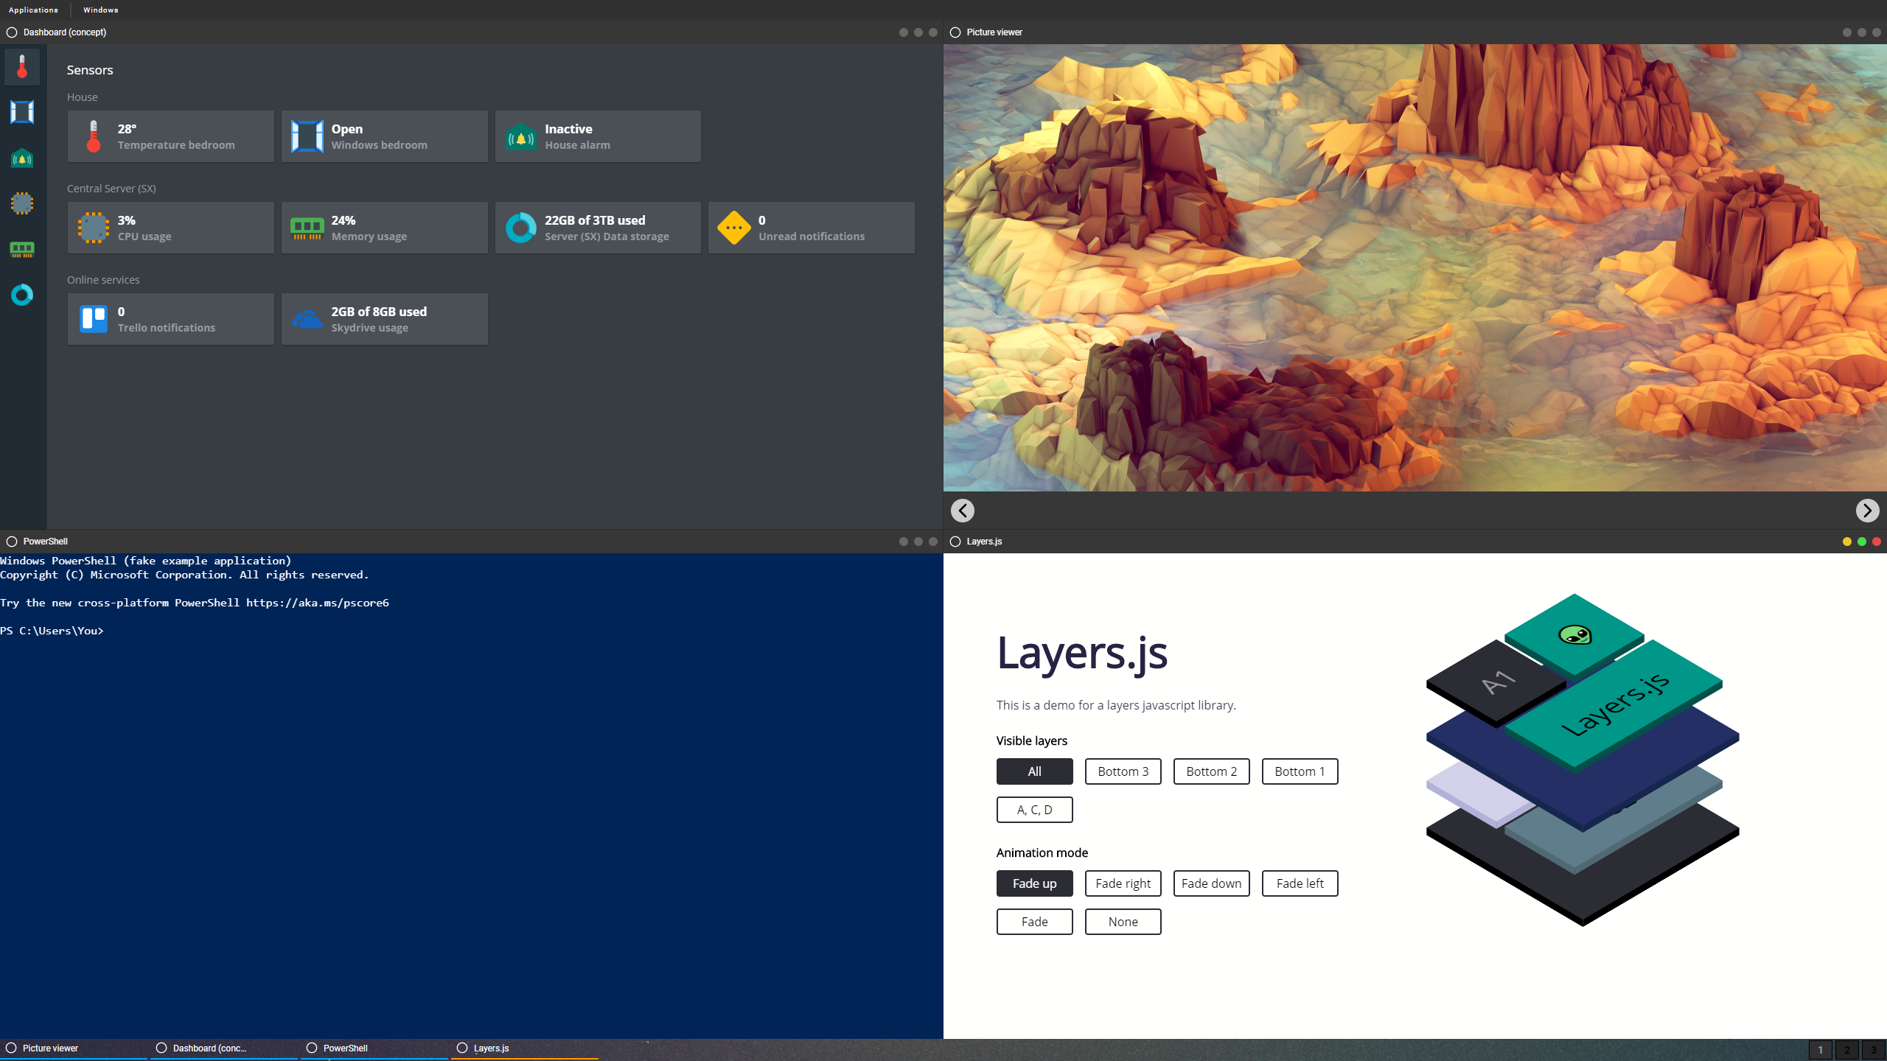Select the Bottom 3 visible layers option

[x=1123, y=771]
